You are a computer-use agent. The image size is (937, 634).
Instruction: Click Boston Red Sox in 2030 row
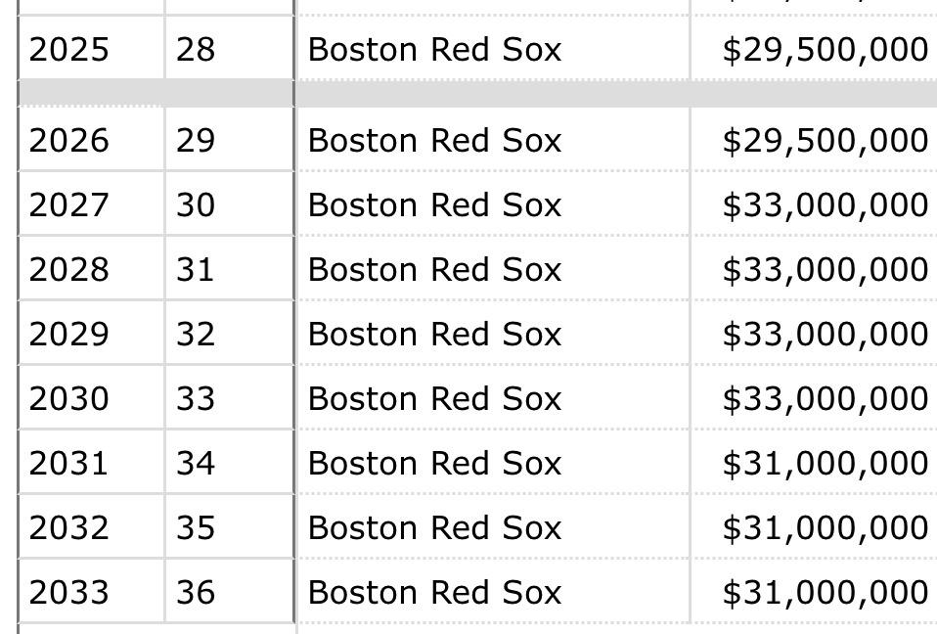434,398
